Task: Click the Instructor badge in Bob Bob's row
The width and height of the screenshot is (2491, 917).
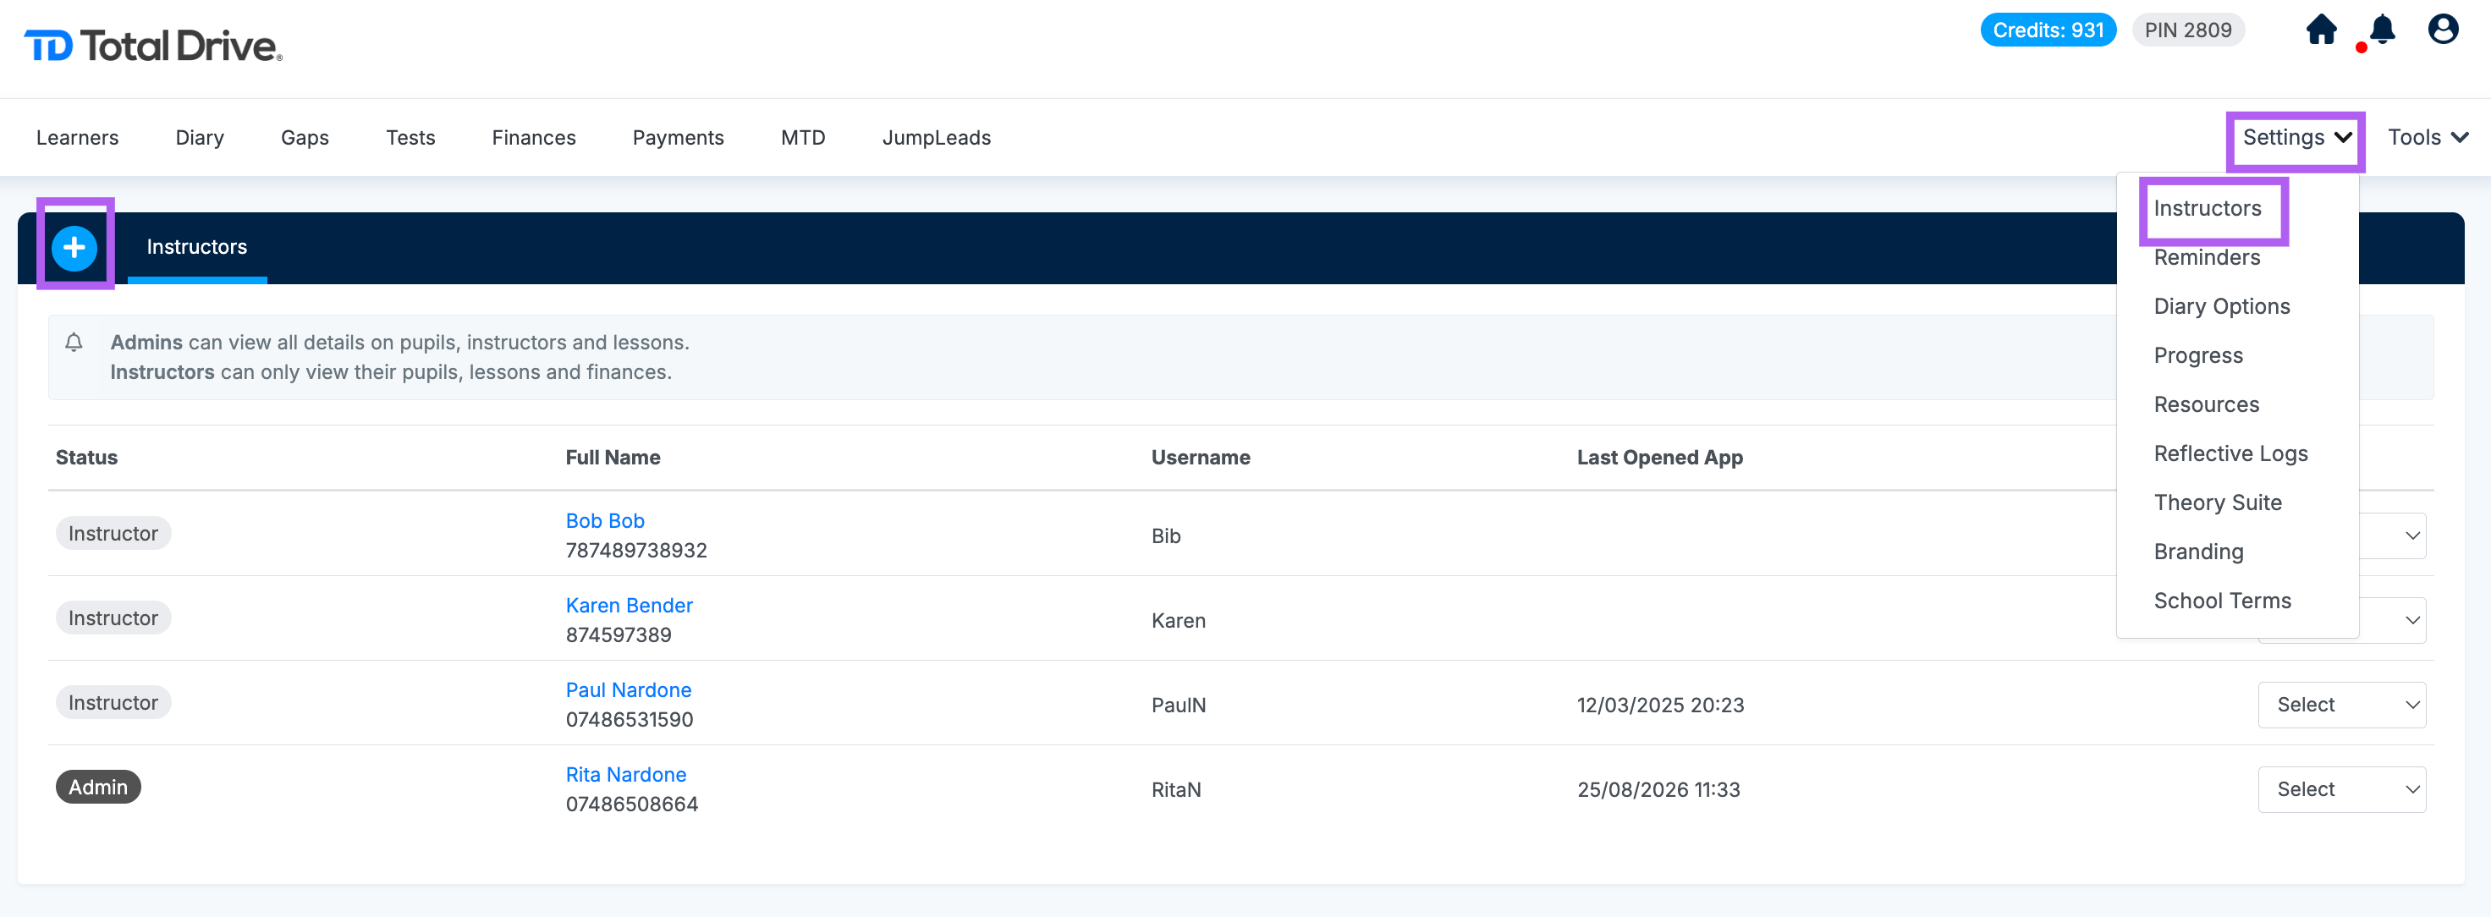Action: click(x=113, y=533)
